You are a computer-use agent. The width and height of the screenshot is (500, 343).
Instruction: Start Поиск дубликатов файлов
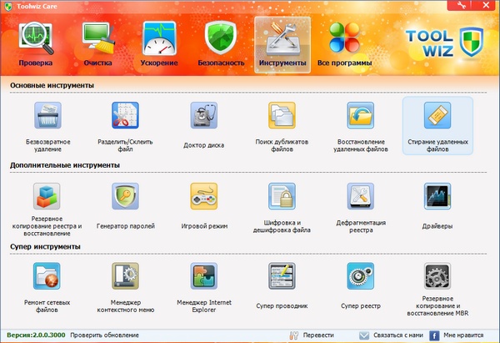(x=282, y=117)
